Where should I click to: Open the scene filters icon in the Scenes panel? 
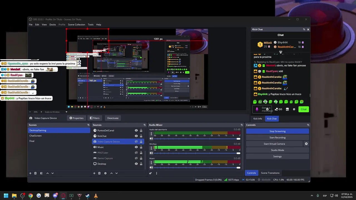[41, 173]
